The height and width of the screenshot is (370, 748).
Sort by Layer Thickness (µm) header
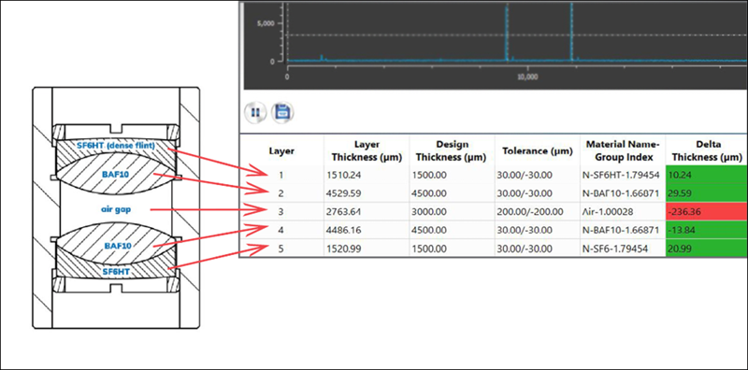[367, 151]
